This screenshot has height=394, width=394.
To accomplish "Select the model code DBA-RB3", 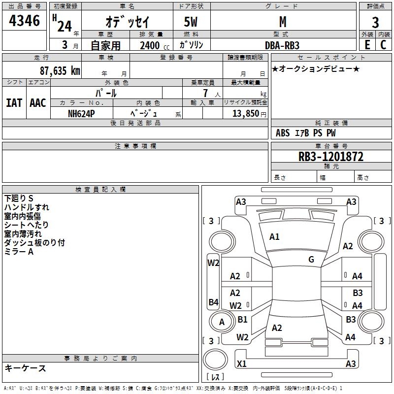I will tap(282, 45).
